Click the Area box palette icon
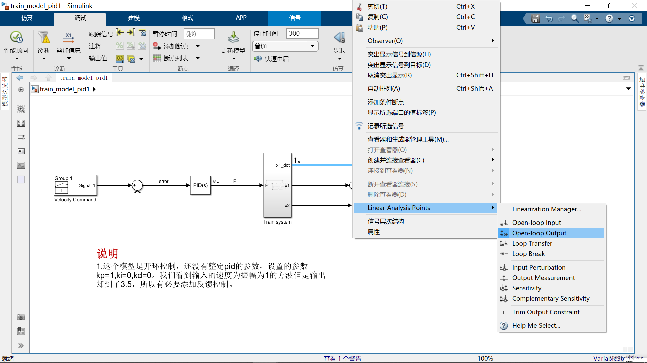This screenshot has height=363, width=647. click(x=21, y=179)
